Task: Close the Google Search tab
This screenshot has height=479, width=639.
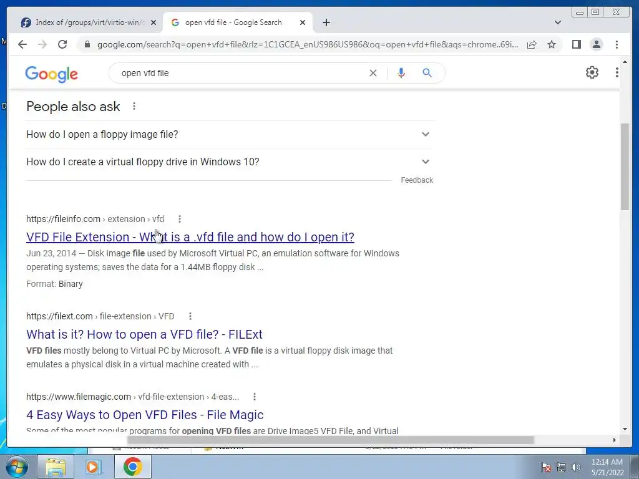Action: [303, 22]
